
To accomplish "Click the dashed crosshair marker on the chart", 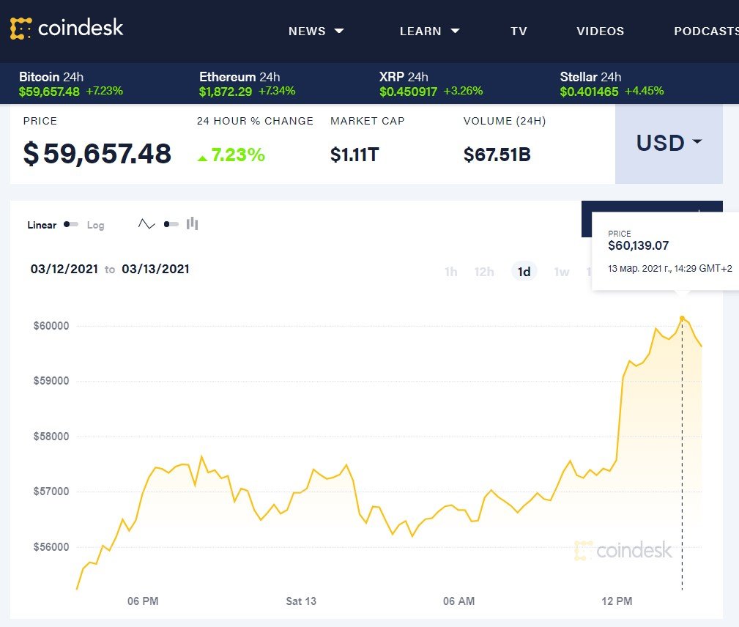I will 682,439.
